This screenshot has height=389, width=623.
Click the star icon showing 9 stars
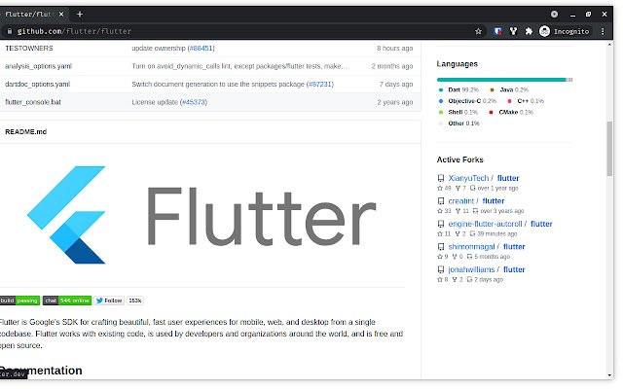(440, 257)
